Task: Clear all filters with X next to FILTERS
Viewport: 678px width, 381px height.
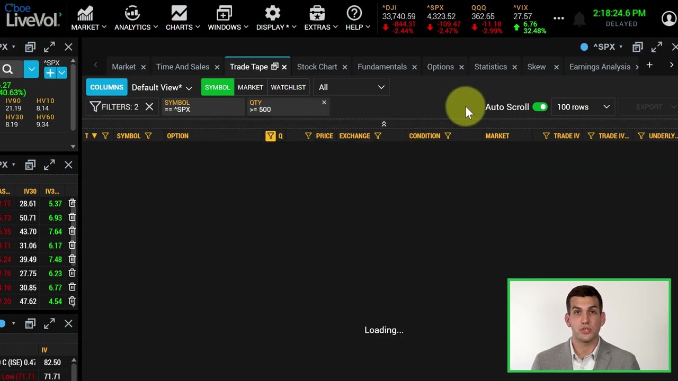Action: [149, 107]
